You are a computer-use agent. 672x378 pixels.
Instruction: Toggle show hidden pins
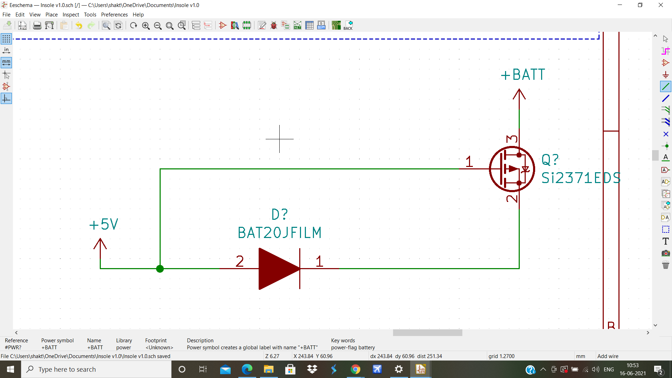6,86
